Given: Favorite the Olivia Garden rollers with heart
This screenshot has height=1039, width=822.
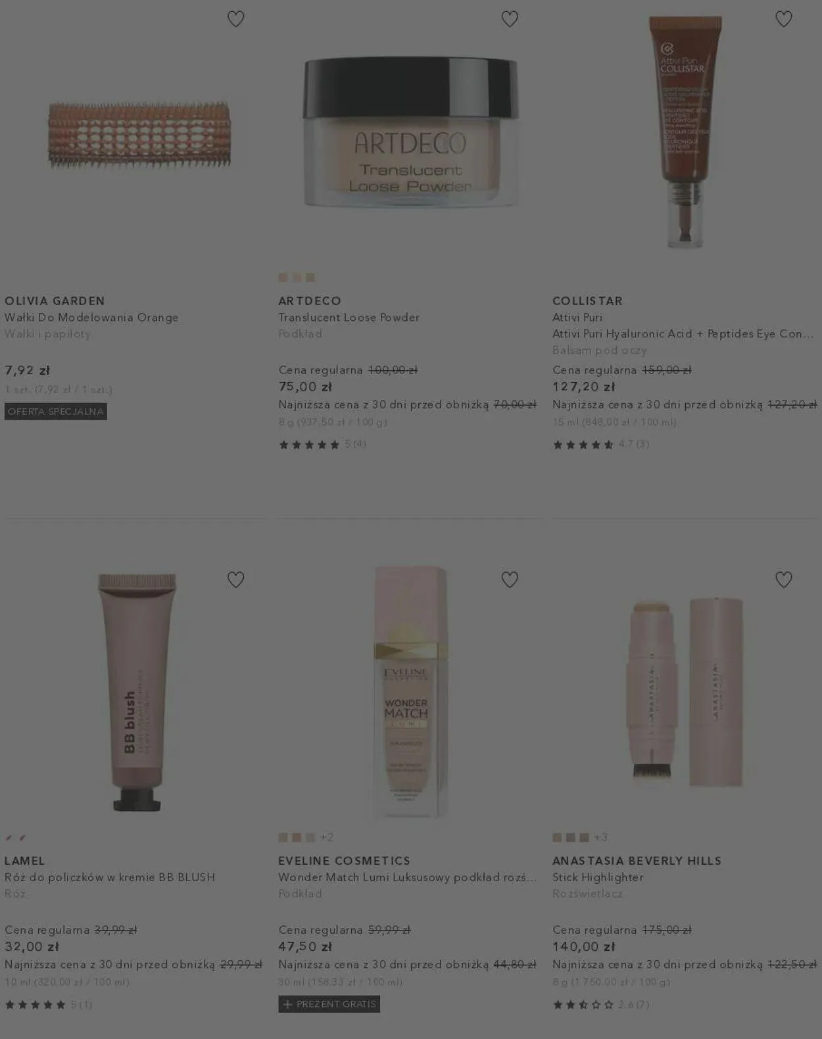Looking at the screenshot, I should [x=235, y=19].
